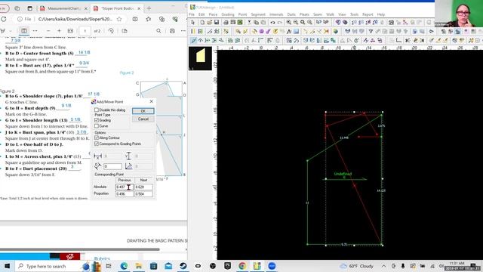Click the Absolute Next value field
This screenshot has height=272, width=483.
tap(143, 187)
